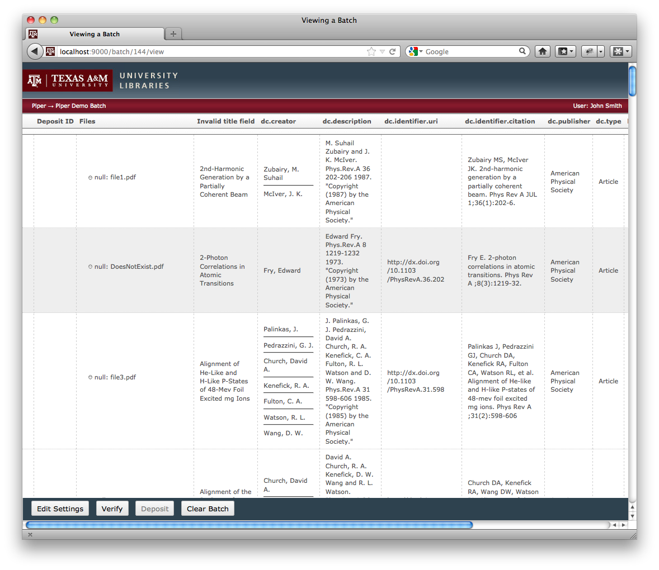
Task: Click the scroll up arrow on vertical scrollbar
Action: pyautogui.click(x=632, y=507)
